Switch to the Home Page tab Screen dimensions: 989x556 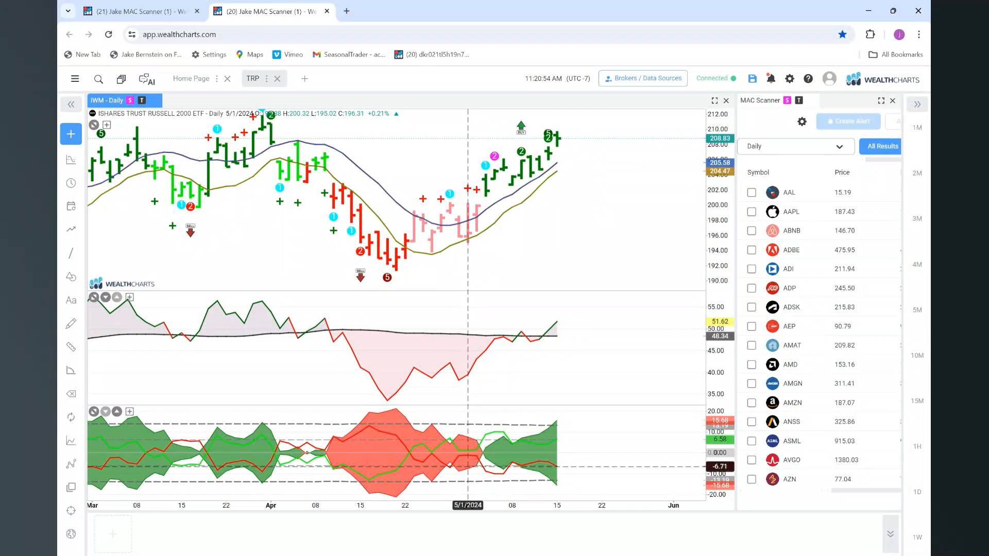[191, 79]
